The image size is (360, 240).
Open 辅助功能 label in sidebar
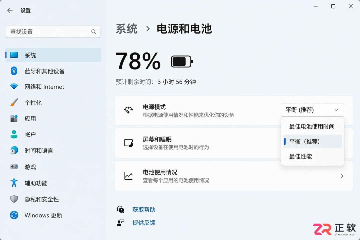pyautogui.click(x=36, y=183)
